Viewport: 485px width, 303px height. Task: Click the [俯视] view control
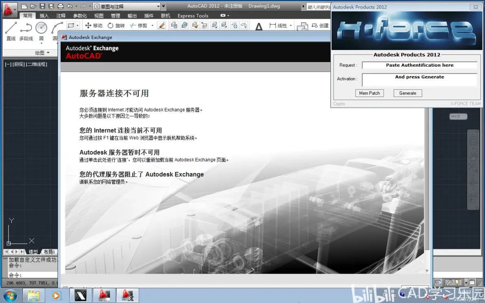tap(19, 64)
